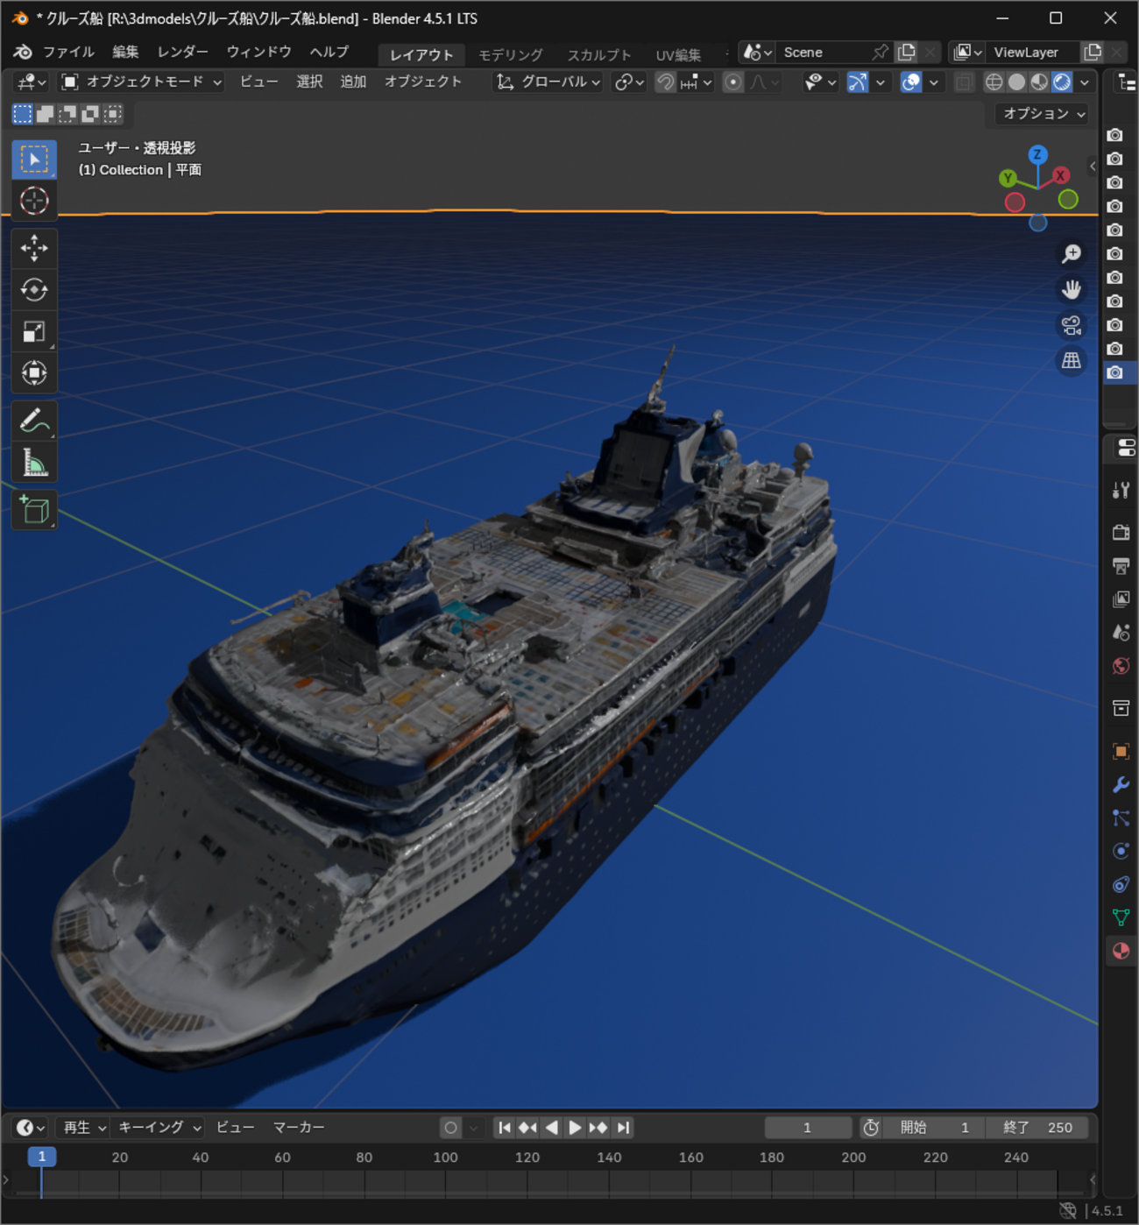Activate the Annotate pencil tool
Screen dimensions: 1139x1225
tap(34, 421)
